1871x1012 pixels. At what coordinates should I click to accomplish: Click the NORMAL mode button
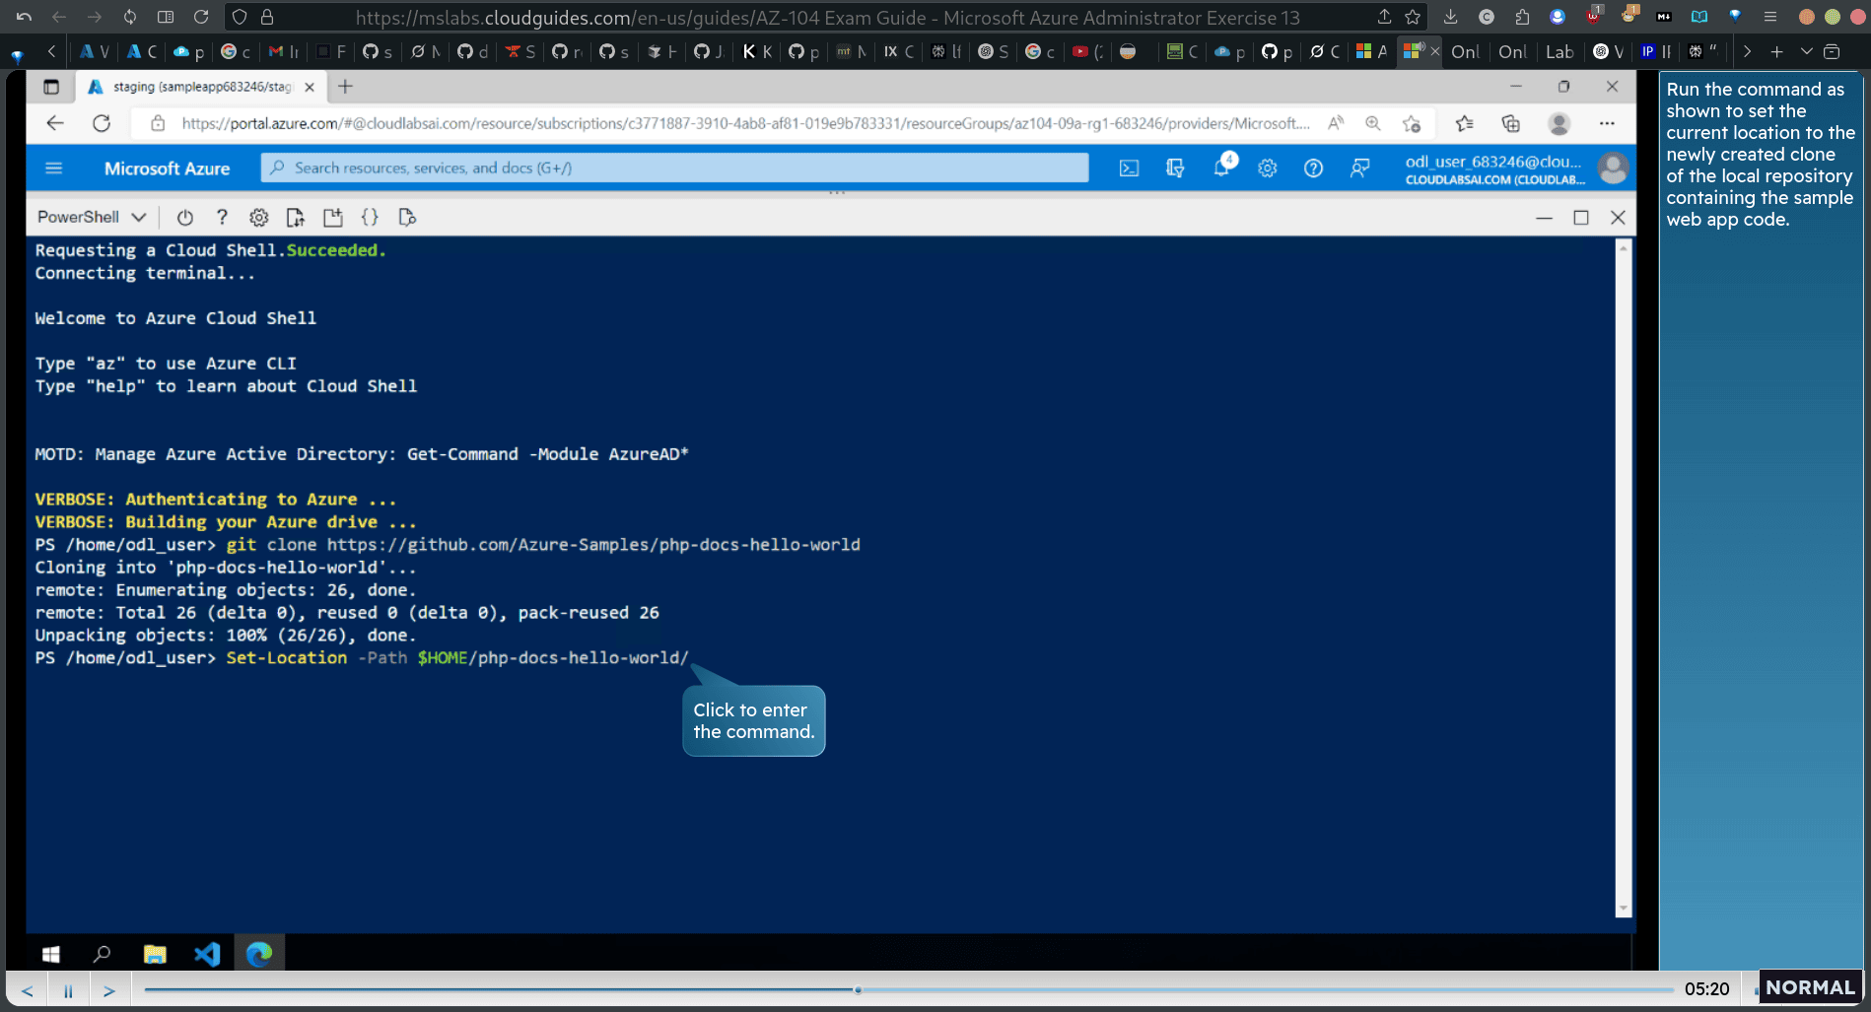1810,987
